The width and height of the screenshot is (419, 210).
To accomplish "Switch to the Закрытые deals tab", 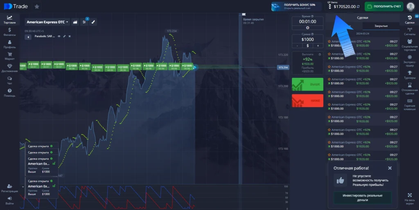I will [381, 26].
